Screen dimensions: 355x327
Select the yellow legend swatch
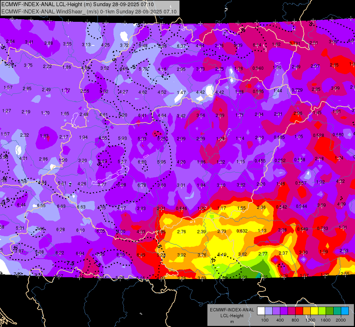tap(314, 311)
